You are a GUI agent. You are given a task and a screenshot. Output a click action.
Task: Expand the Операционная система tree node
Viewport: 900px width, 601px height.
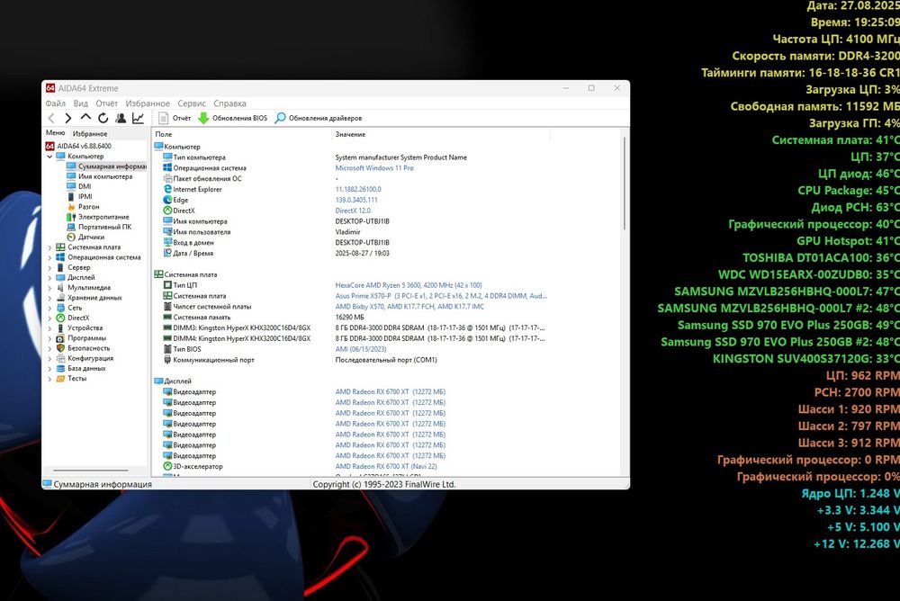tap(49, 257)
